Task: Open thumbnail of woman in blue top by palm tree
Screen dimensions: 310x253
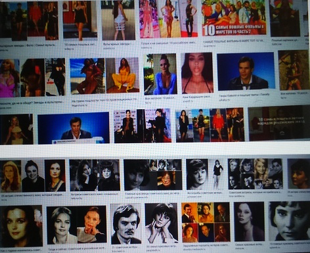Action: 160,74
